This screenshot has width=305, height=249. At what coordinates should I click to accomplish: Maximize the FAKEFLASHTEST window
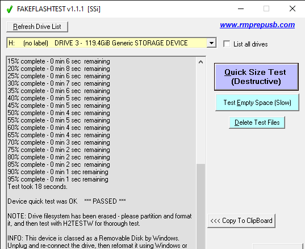coord(266,9)
